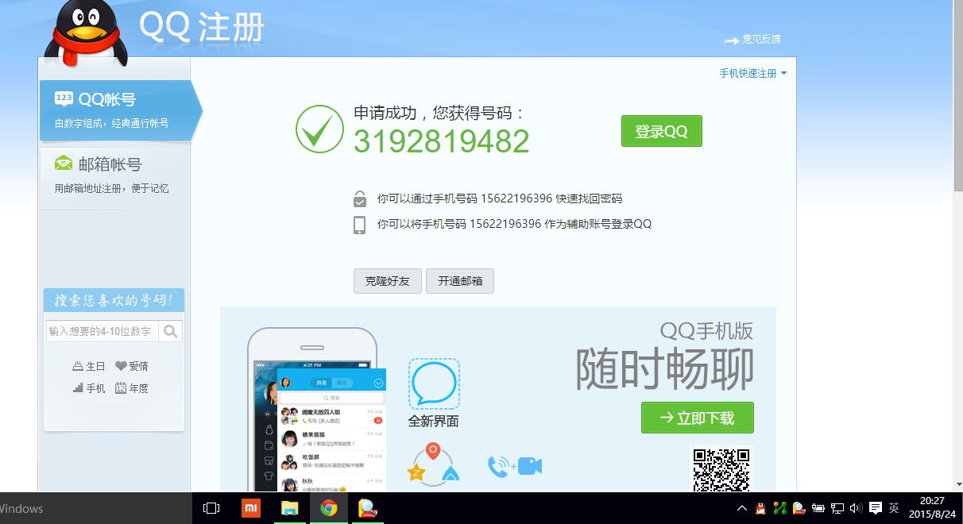The image size is (963, 524).
Task: Open the Action Center notifications icon
Action: coord(875,508)
